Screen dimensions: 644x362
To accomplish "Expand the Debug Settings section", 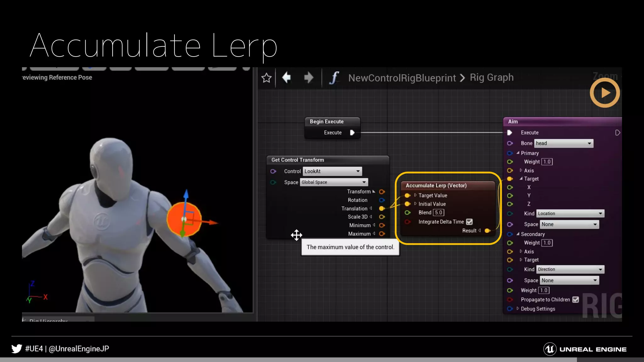I will tap(518, 309).
